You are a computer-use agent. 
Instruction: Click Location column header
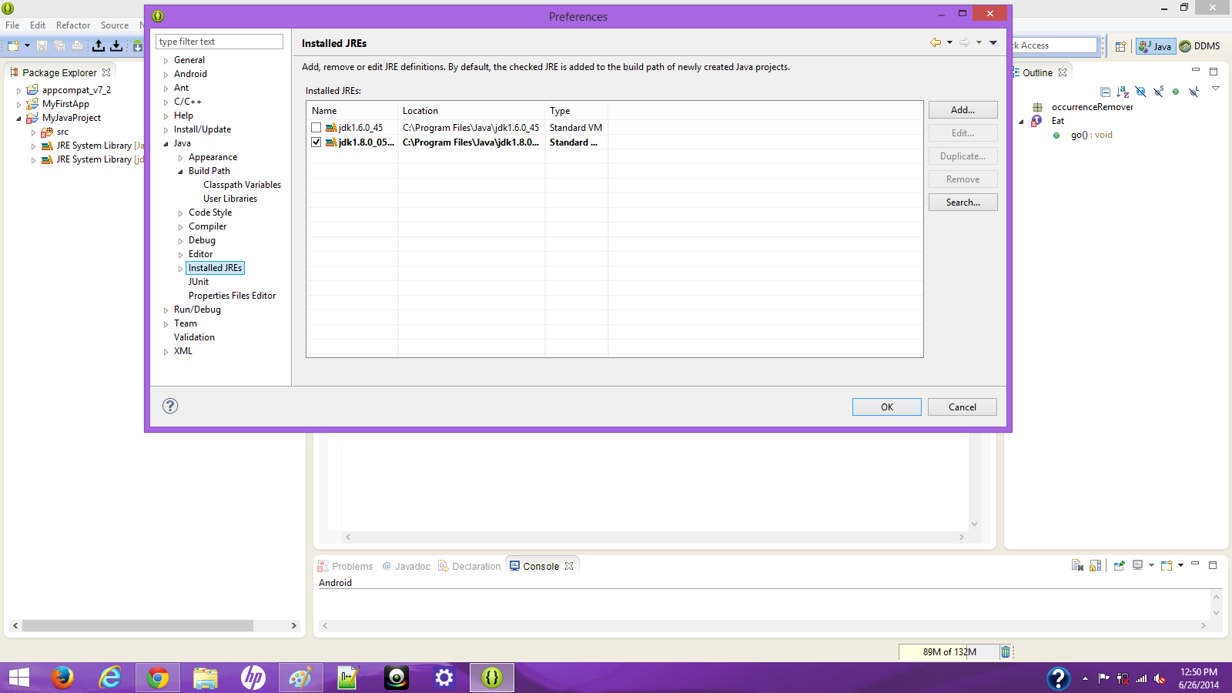pyautogui.click(x=471, y=111)
